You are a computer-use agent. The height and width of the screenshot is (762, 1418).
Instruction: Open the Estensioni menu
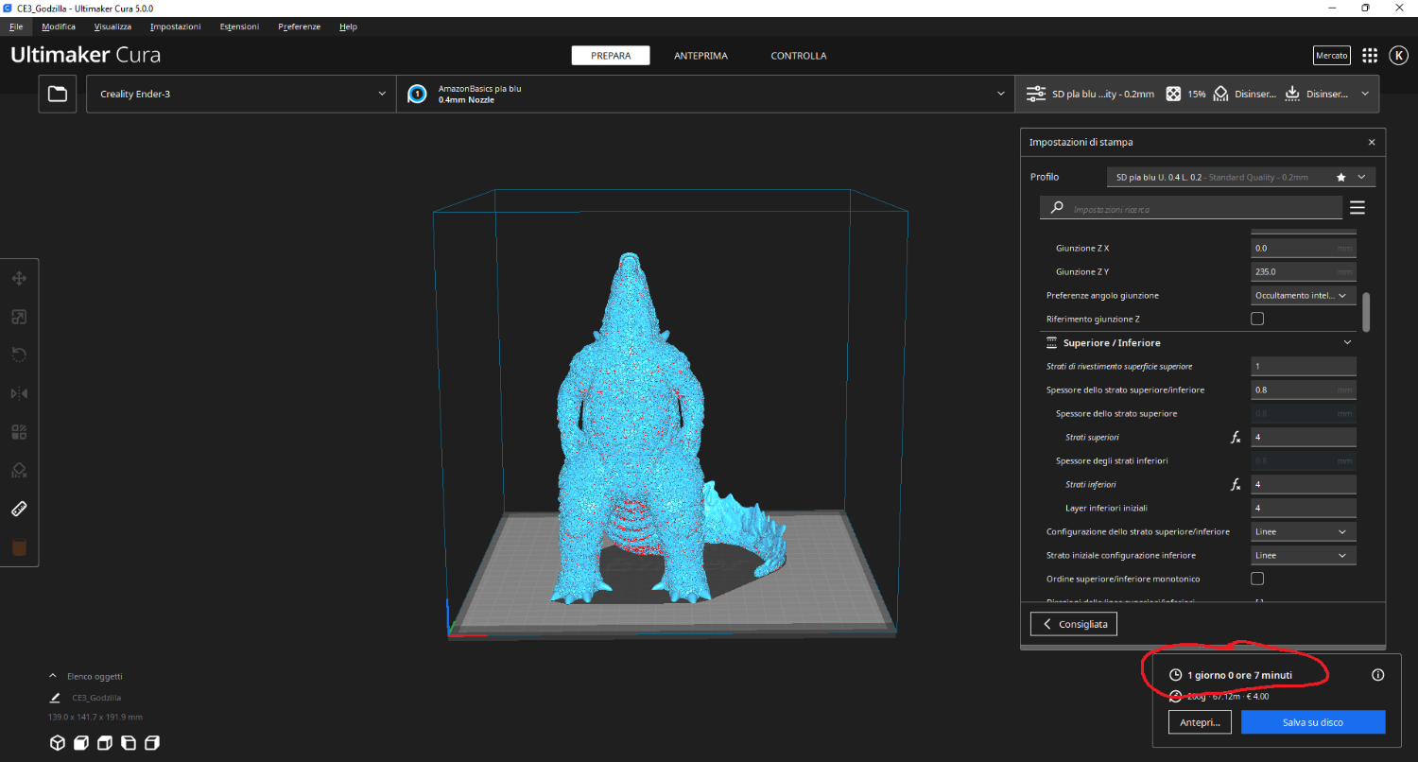(239, 26)
